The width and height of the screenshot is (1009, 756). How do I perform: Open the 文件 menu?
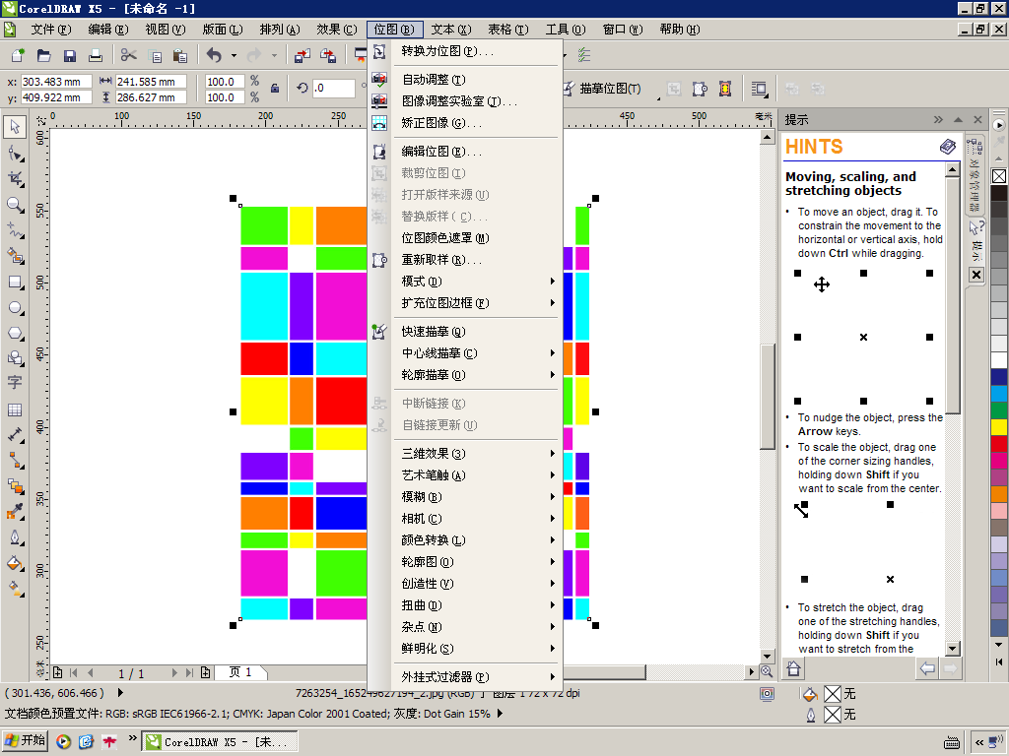click(x=51, y=30)
